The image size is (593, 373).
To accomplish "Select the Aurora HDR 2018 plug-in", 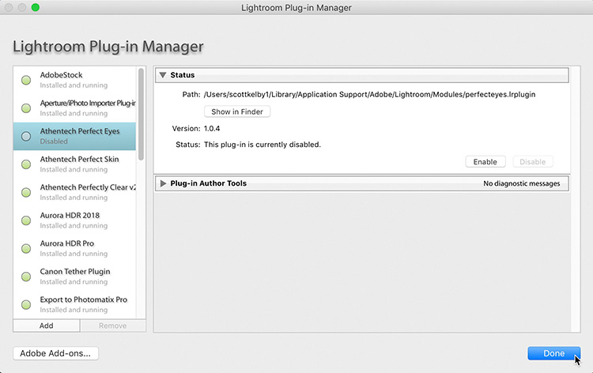I will 74,220.
